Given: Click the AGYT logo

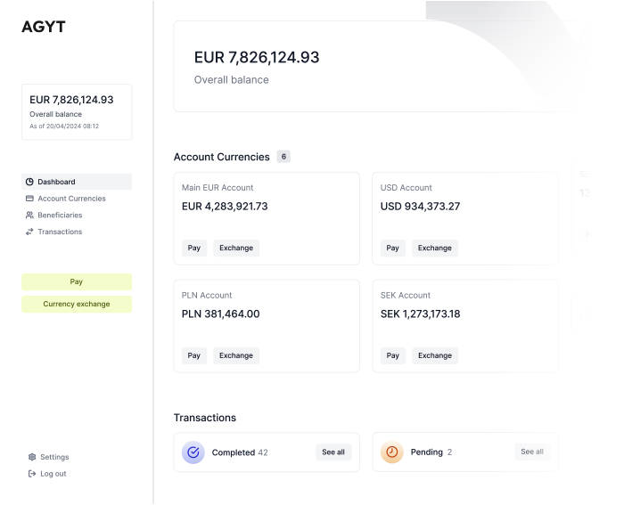Looking at the screenshot, I should pyautogui.click(x=44, y=27).
